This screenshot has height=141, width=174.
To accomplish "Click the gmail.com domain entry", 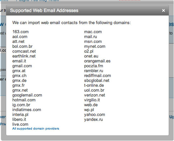I will 22,66.
